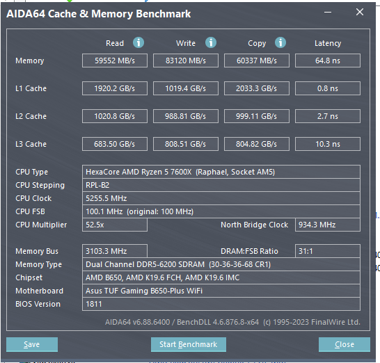The width and height of the screenshot is (380, 363).
Task: Select L2 Cache Write value 988.81 GB/s
Action: tap(186, 116)
